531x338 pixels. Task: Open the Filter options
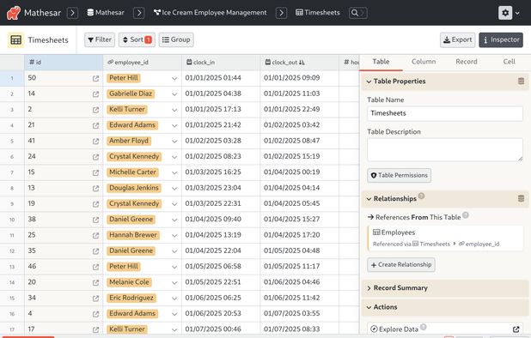pos(100,39)
